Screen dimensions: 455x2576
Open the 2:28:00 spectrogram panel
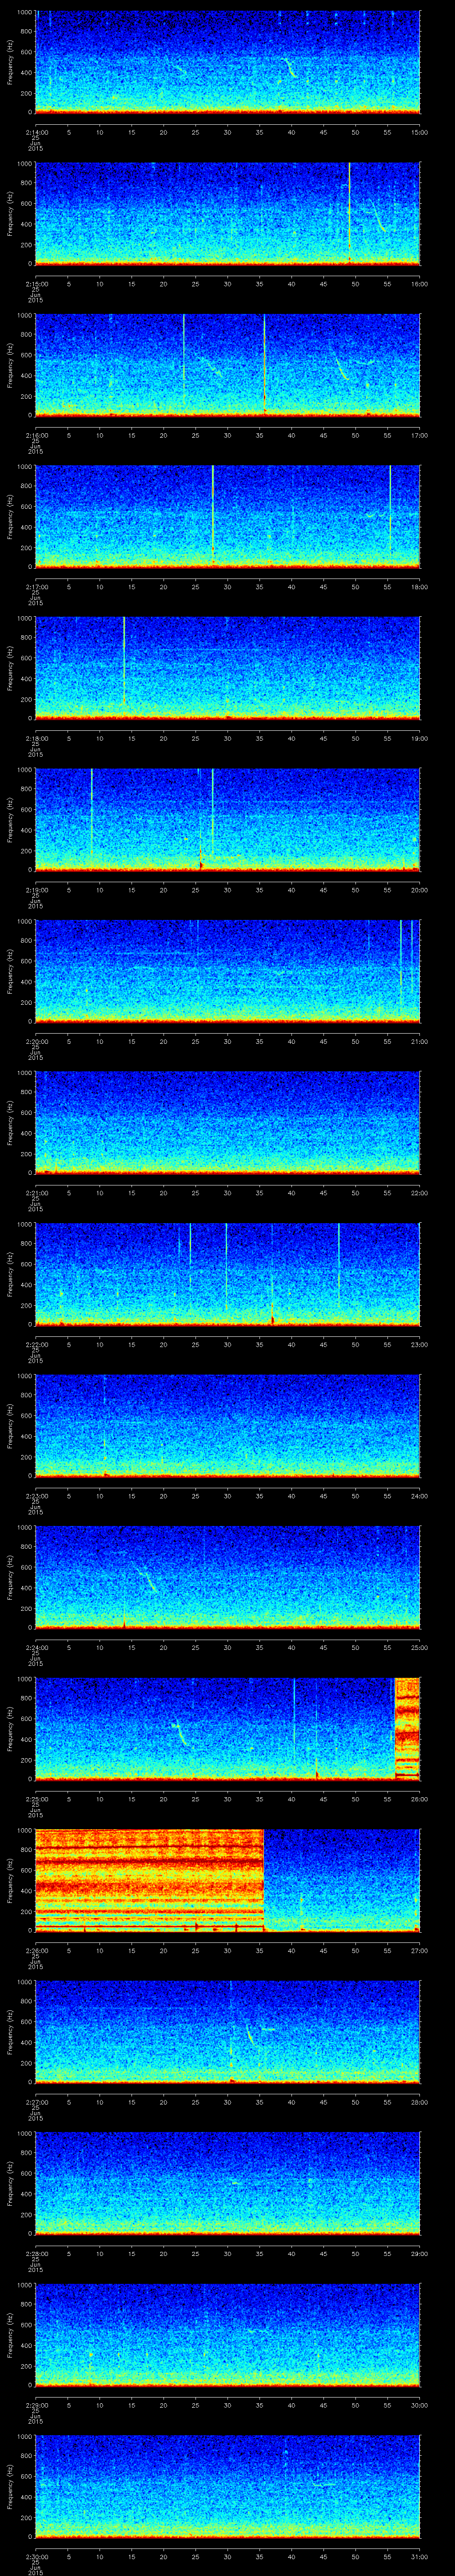(x=227, y=2183)
